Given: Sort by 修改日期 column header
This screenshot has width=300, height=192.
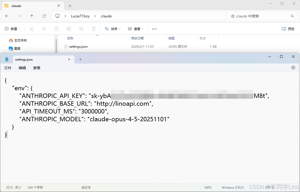Looking at the screenshot, I should tap(137, 38).
